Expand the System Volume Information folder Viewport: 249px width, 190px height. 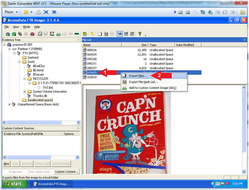click(x=24, y=91)
